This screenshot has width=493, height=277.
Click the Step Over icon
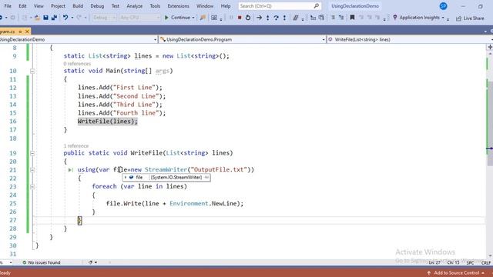[276, 18]
